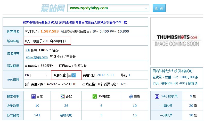Open Baidu snapshot date 2013-5-11
The height and width of the screenshot is (121, 204).
click(x=105, y=75)
